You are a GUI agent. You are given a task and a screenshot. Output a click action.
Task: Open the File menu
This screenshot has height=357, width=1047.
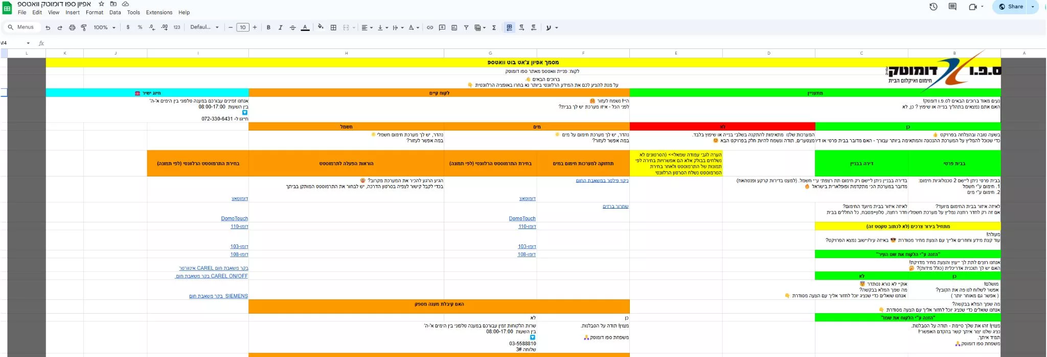pyautogui.click(x=22, y=12)
